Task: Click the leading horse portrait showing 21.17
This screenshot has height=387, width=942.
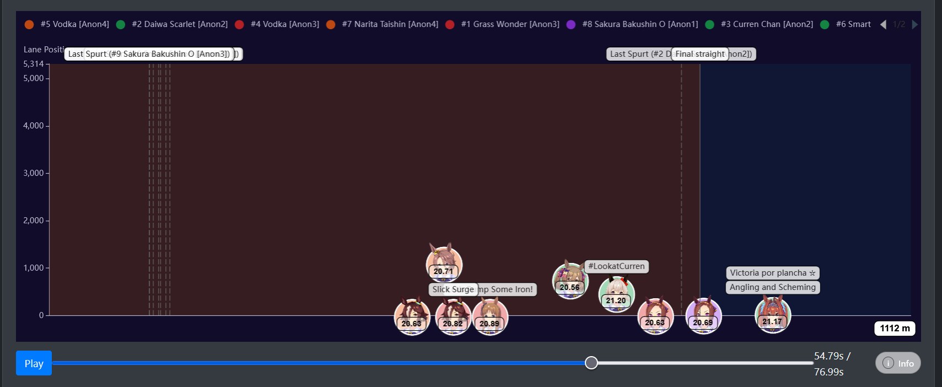Action: tap(773, 314)
